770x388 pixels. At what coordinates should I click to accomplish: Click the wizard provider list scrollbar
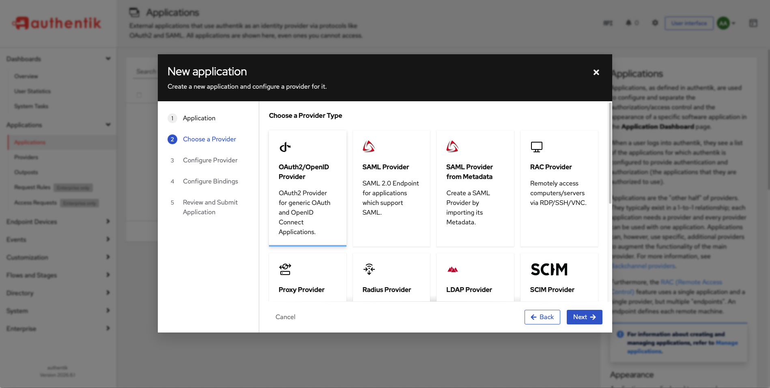coord(610,154)
